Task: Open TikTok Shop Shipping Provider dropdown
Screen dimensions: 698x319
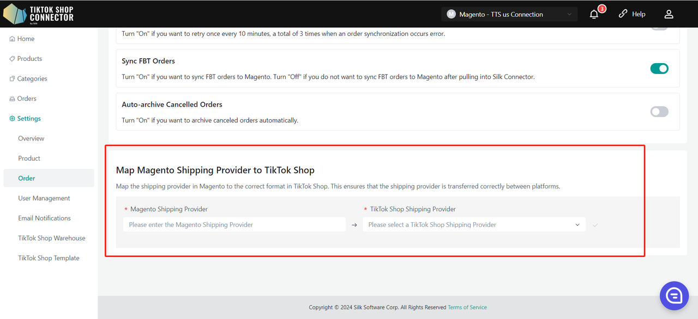Action: click(474, 225)
